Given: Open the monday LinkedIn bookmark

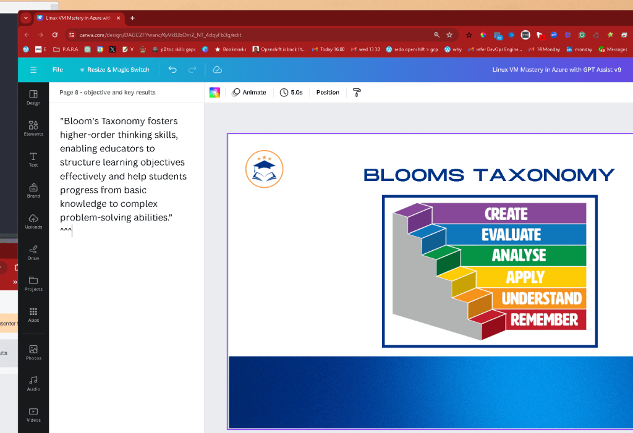Looking at the screenshot, I should pos(579,49).
